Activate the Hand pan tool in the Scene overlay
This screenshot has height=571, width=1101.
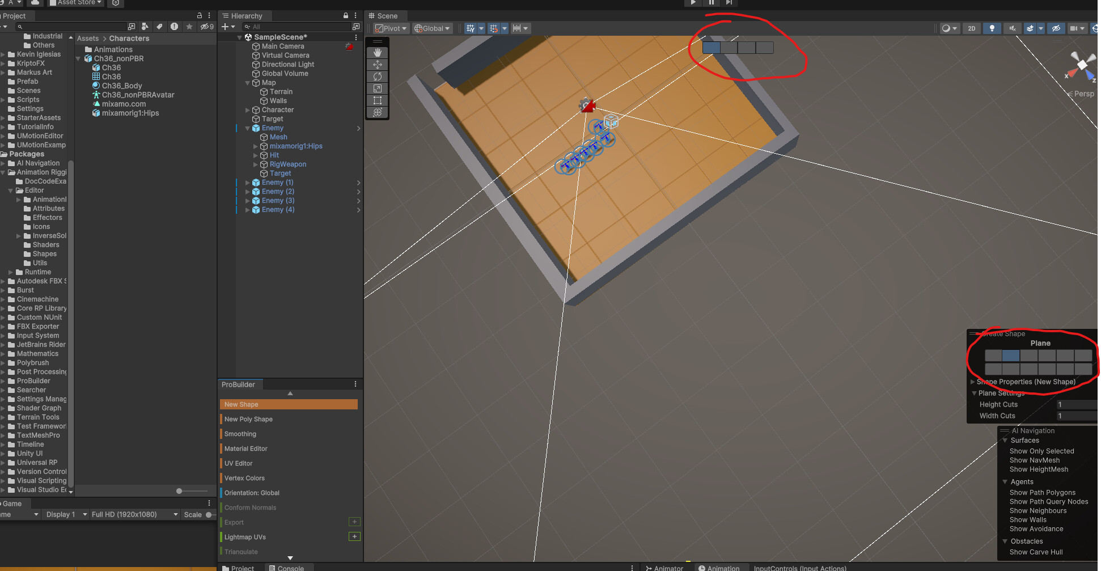[x=378, y=53]
